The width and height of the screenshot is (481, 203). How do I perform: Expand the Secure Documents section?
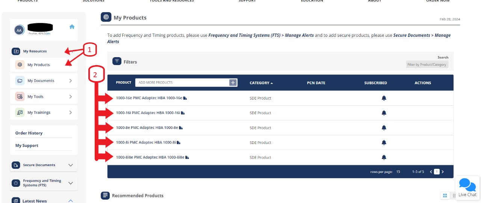tap(70, 165)
